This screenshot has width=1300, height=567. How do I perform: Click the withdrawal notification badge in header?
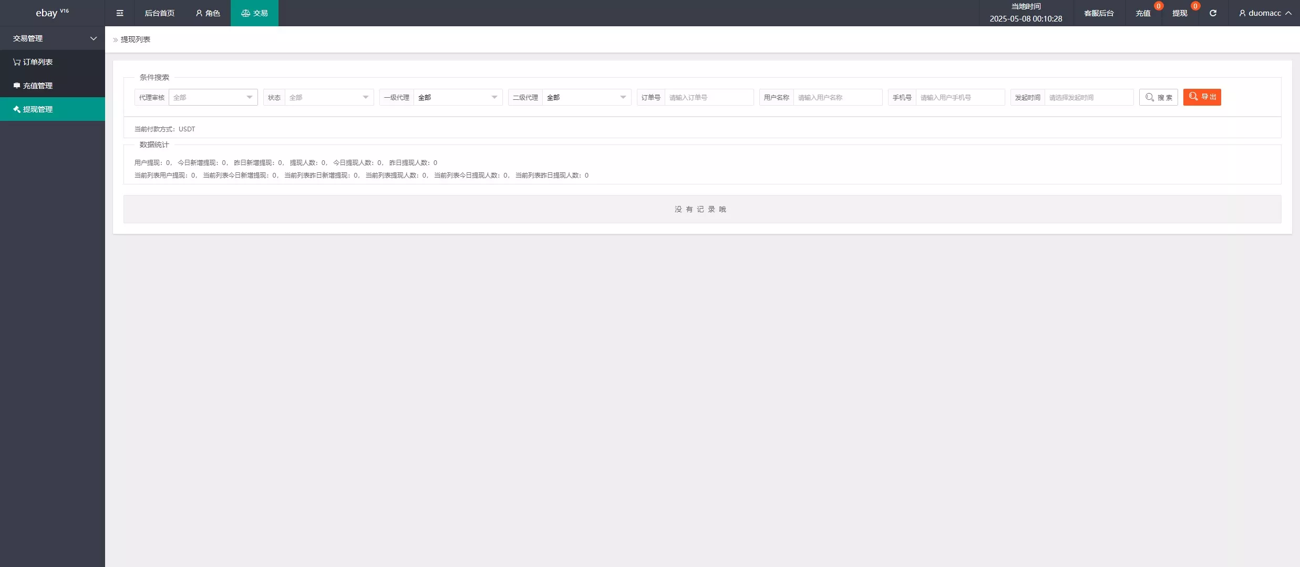pyautogui.click(x=1195, y=6)
